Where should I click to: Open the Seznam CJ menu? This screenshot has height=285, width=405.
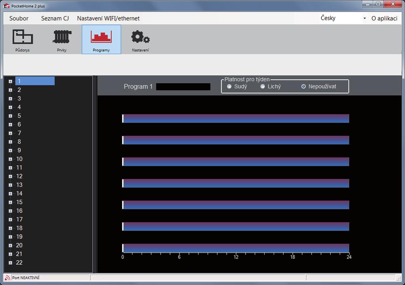pyautogui.click(x=55, y=18)
